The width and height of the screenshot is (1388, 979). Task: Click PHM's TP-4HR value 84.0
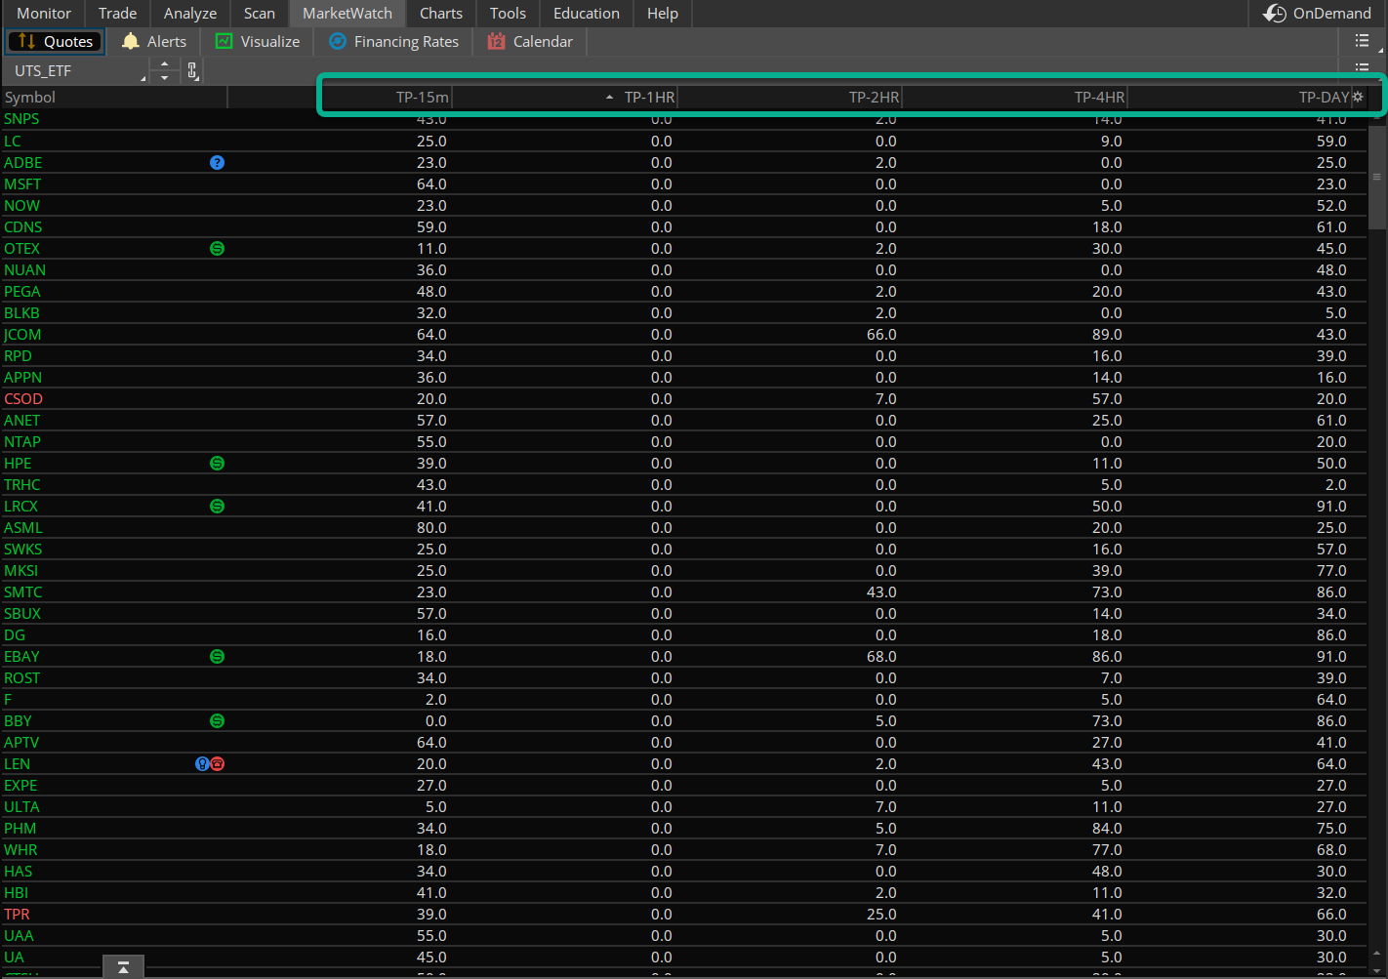pyautogui.click(x=1107, y=829)
